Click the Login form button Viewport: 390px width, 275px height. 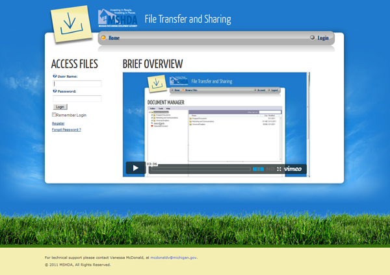[60, 107]
